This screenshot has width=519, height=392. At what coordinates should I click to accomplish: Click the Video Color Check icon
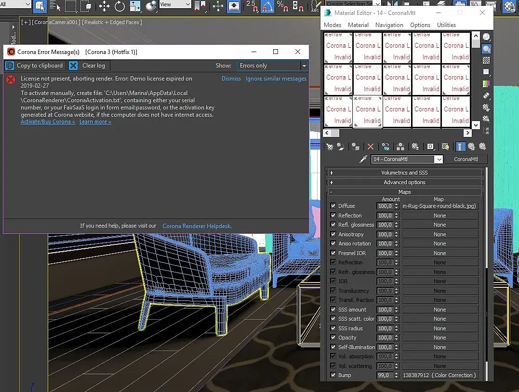(486, 84)
